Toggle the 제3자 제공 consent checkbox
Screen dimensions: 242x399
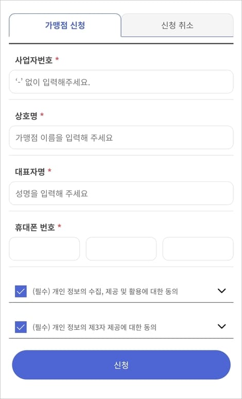click(21, 327)
